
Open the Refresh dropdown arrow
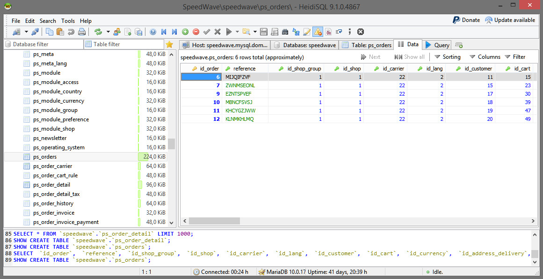click(x=108, y=32)
